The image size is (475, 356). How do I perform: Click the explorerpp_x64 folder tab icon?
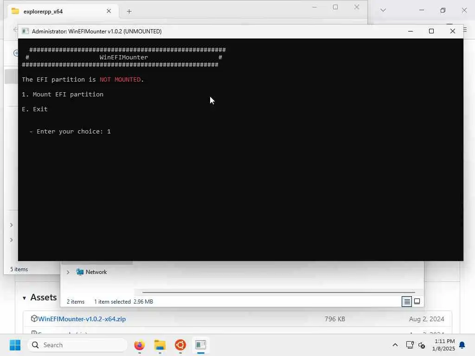(x=15, y=11)
